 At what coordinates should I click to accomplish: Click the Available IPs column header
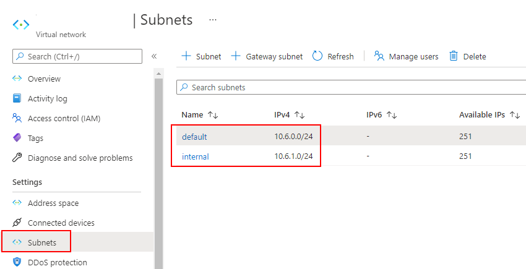point(482,115)
